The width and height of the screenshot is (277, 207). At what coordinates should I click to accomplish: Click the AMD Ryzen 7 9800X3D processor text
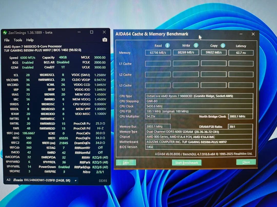pos(33,47)
